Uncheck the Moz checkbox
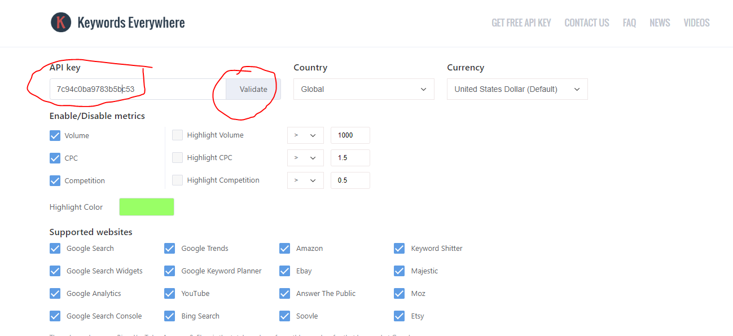 click(x=399, y=293)
